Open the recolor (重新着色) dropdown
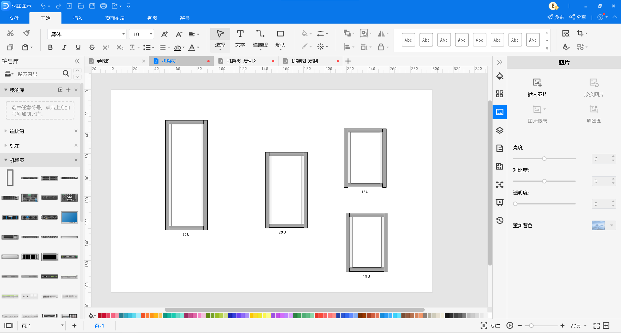Image resolution: width=621 pixels, height=333 pixels. pos(611,225)
